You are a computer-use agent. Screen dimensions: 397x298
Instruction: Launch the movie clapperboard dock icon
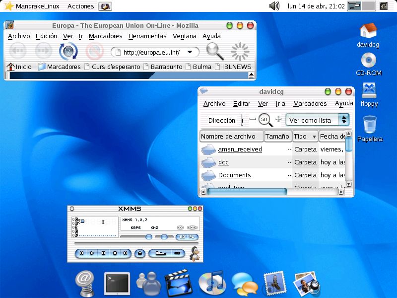click(179, 283)
